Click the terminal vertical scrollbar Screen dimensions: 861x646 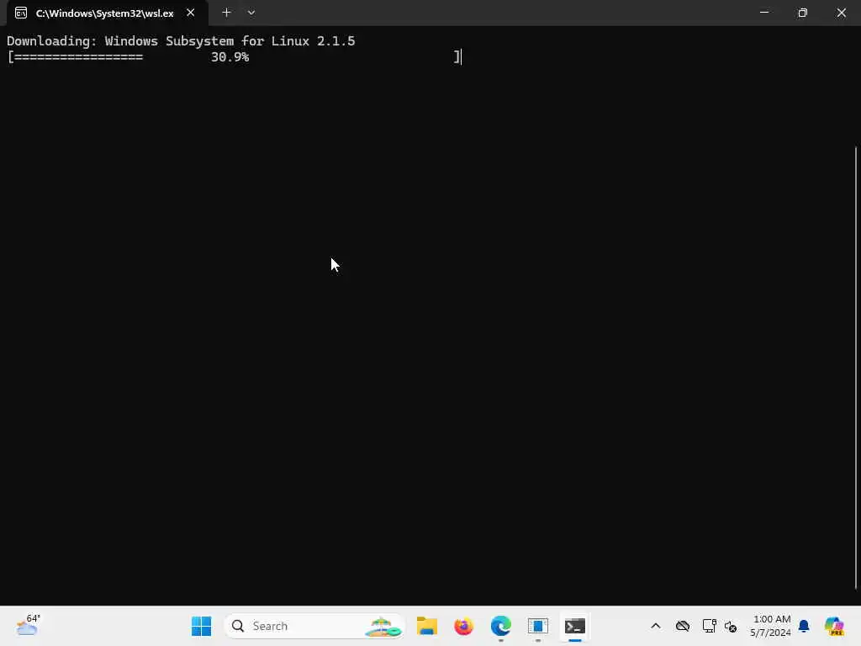coord(855,367)
